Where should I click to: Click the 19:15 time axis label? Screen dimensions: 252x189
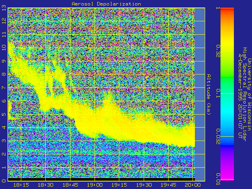[119, 185]
